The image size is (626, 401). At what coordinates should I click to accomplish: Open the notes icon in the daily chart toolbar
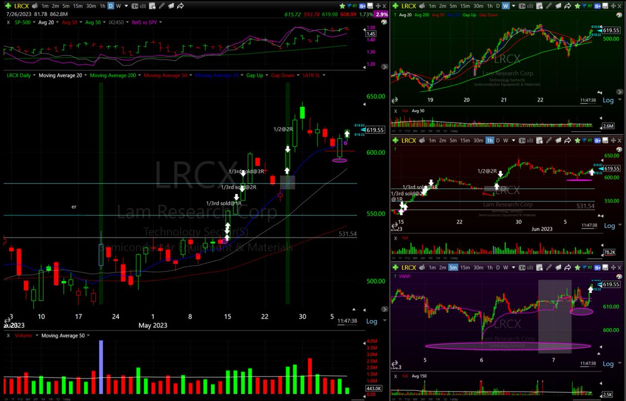point(152,6)
